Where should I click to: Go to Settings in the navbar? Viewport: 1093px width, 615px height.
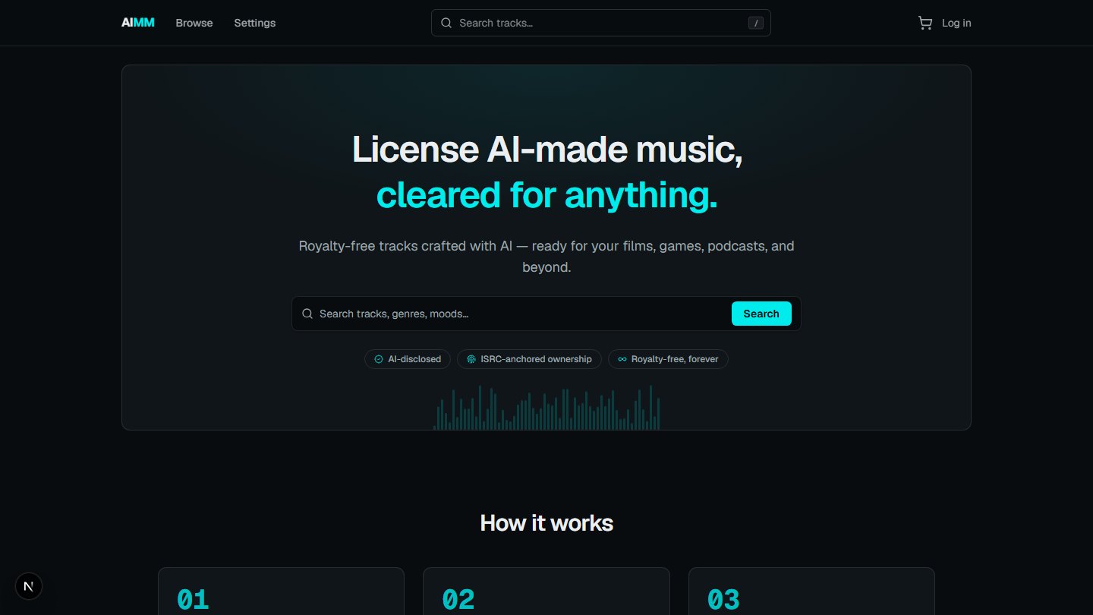point(255,23)
